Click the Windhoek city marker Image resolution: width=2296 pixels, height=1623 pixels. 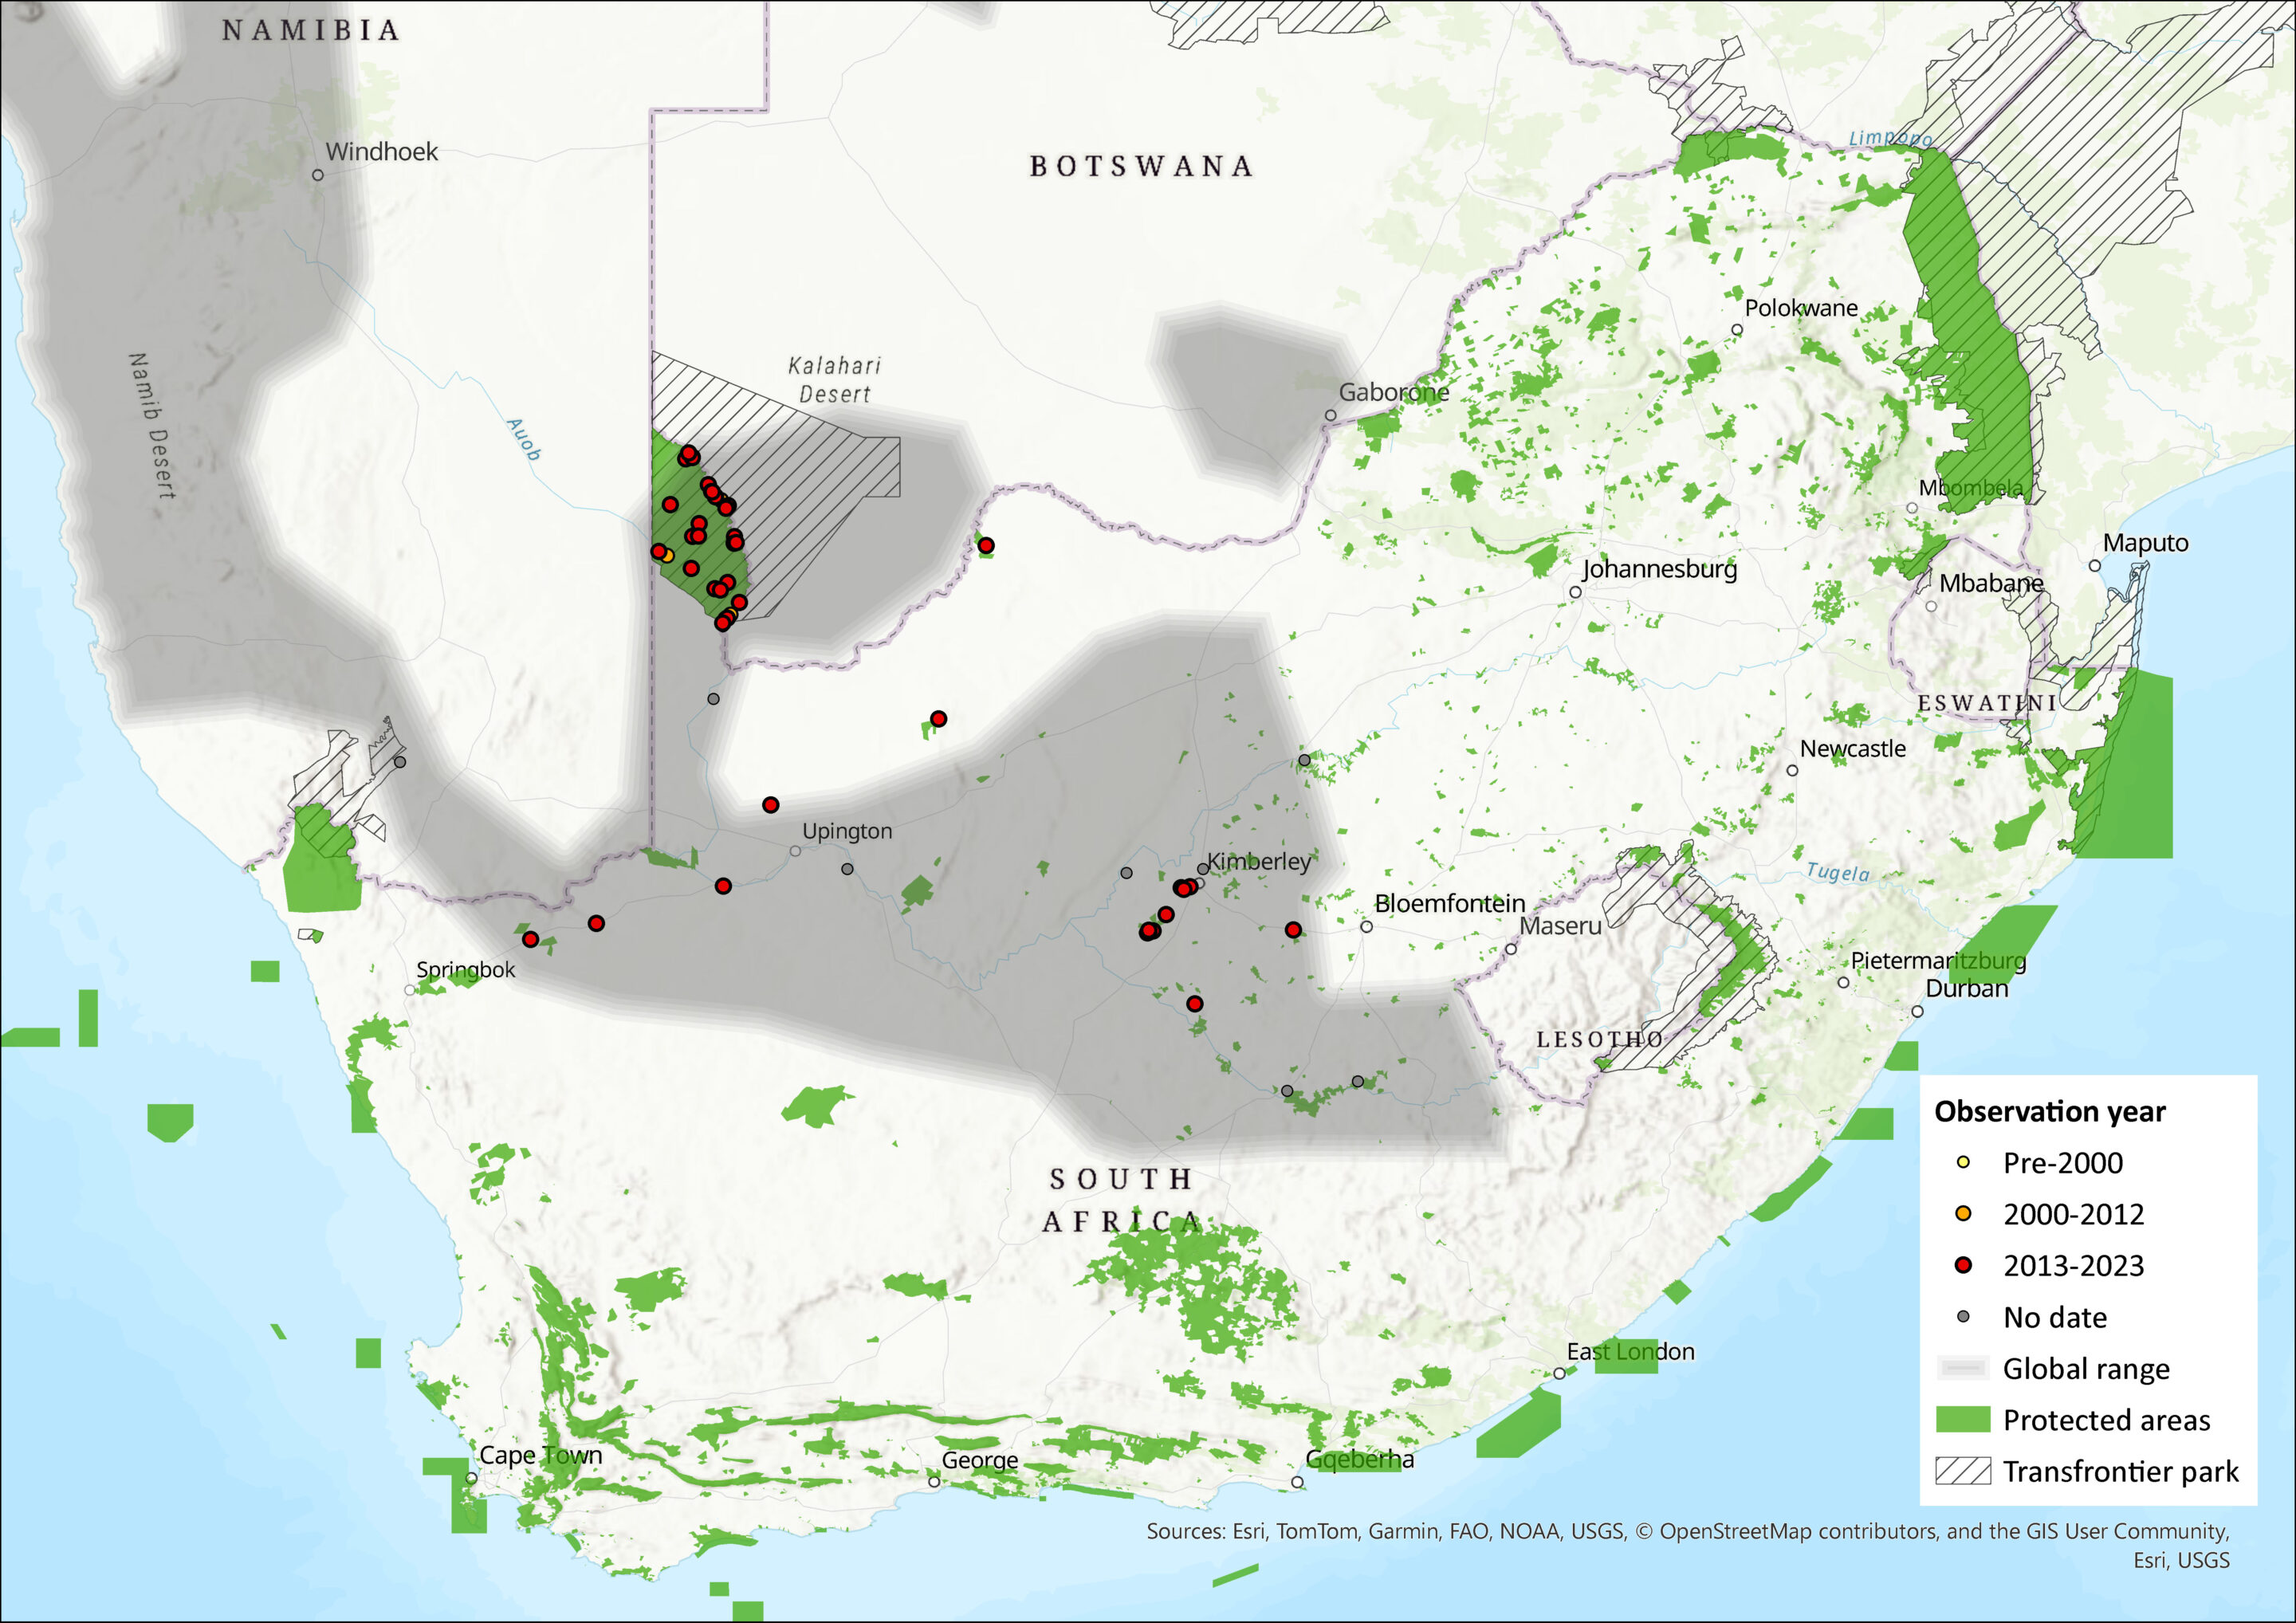[318, 175]
